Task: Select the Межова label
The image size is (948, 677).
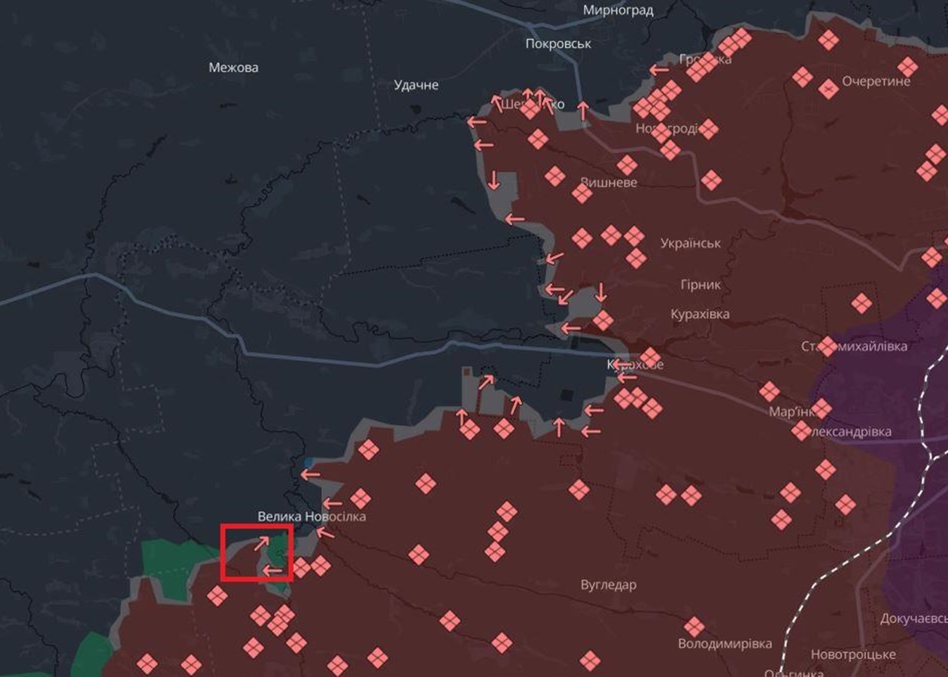Action: tap(233, 66)
